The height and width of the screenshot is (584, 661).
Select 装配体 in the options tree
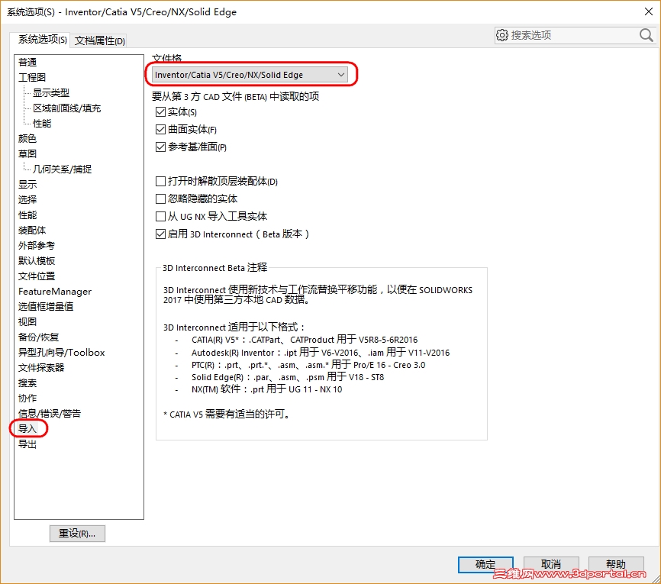point(32,231)
